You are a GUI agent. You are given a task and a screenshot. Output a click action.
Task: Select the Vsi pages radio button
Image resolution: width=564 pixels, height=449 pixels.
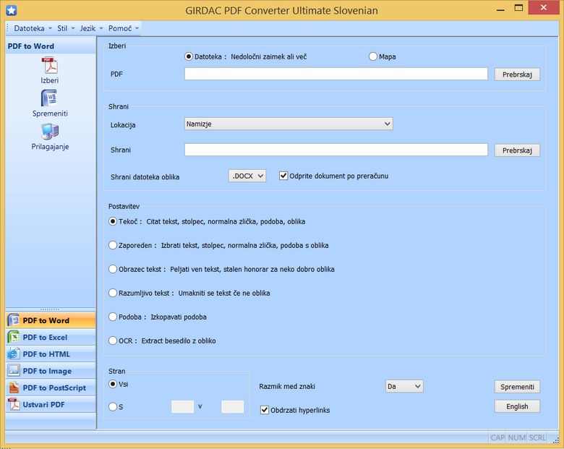click(113, 384)
